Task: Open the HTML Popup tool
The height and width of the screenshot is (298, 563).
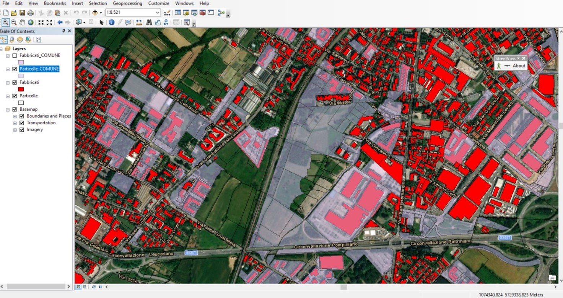Action: (x=128, y=23)
